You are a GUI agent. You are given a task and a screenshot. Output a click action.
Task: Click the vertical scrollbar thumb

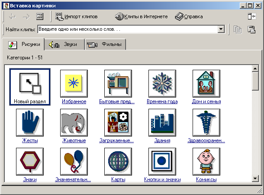255,81
